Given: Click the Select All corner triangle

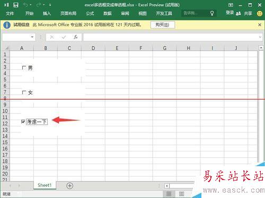Looking at the screenshot, I should pos(6,48).
